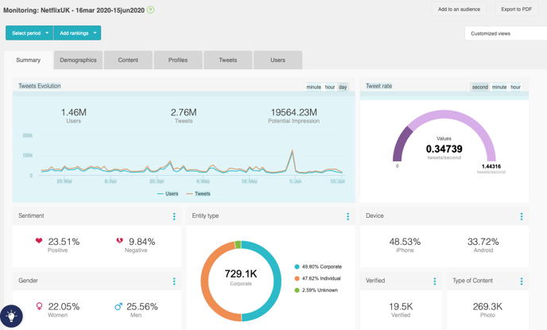Switch to the Users tab
Viewport: 547px width, 330px height.
(x=277, y=60)
